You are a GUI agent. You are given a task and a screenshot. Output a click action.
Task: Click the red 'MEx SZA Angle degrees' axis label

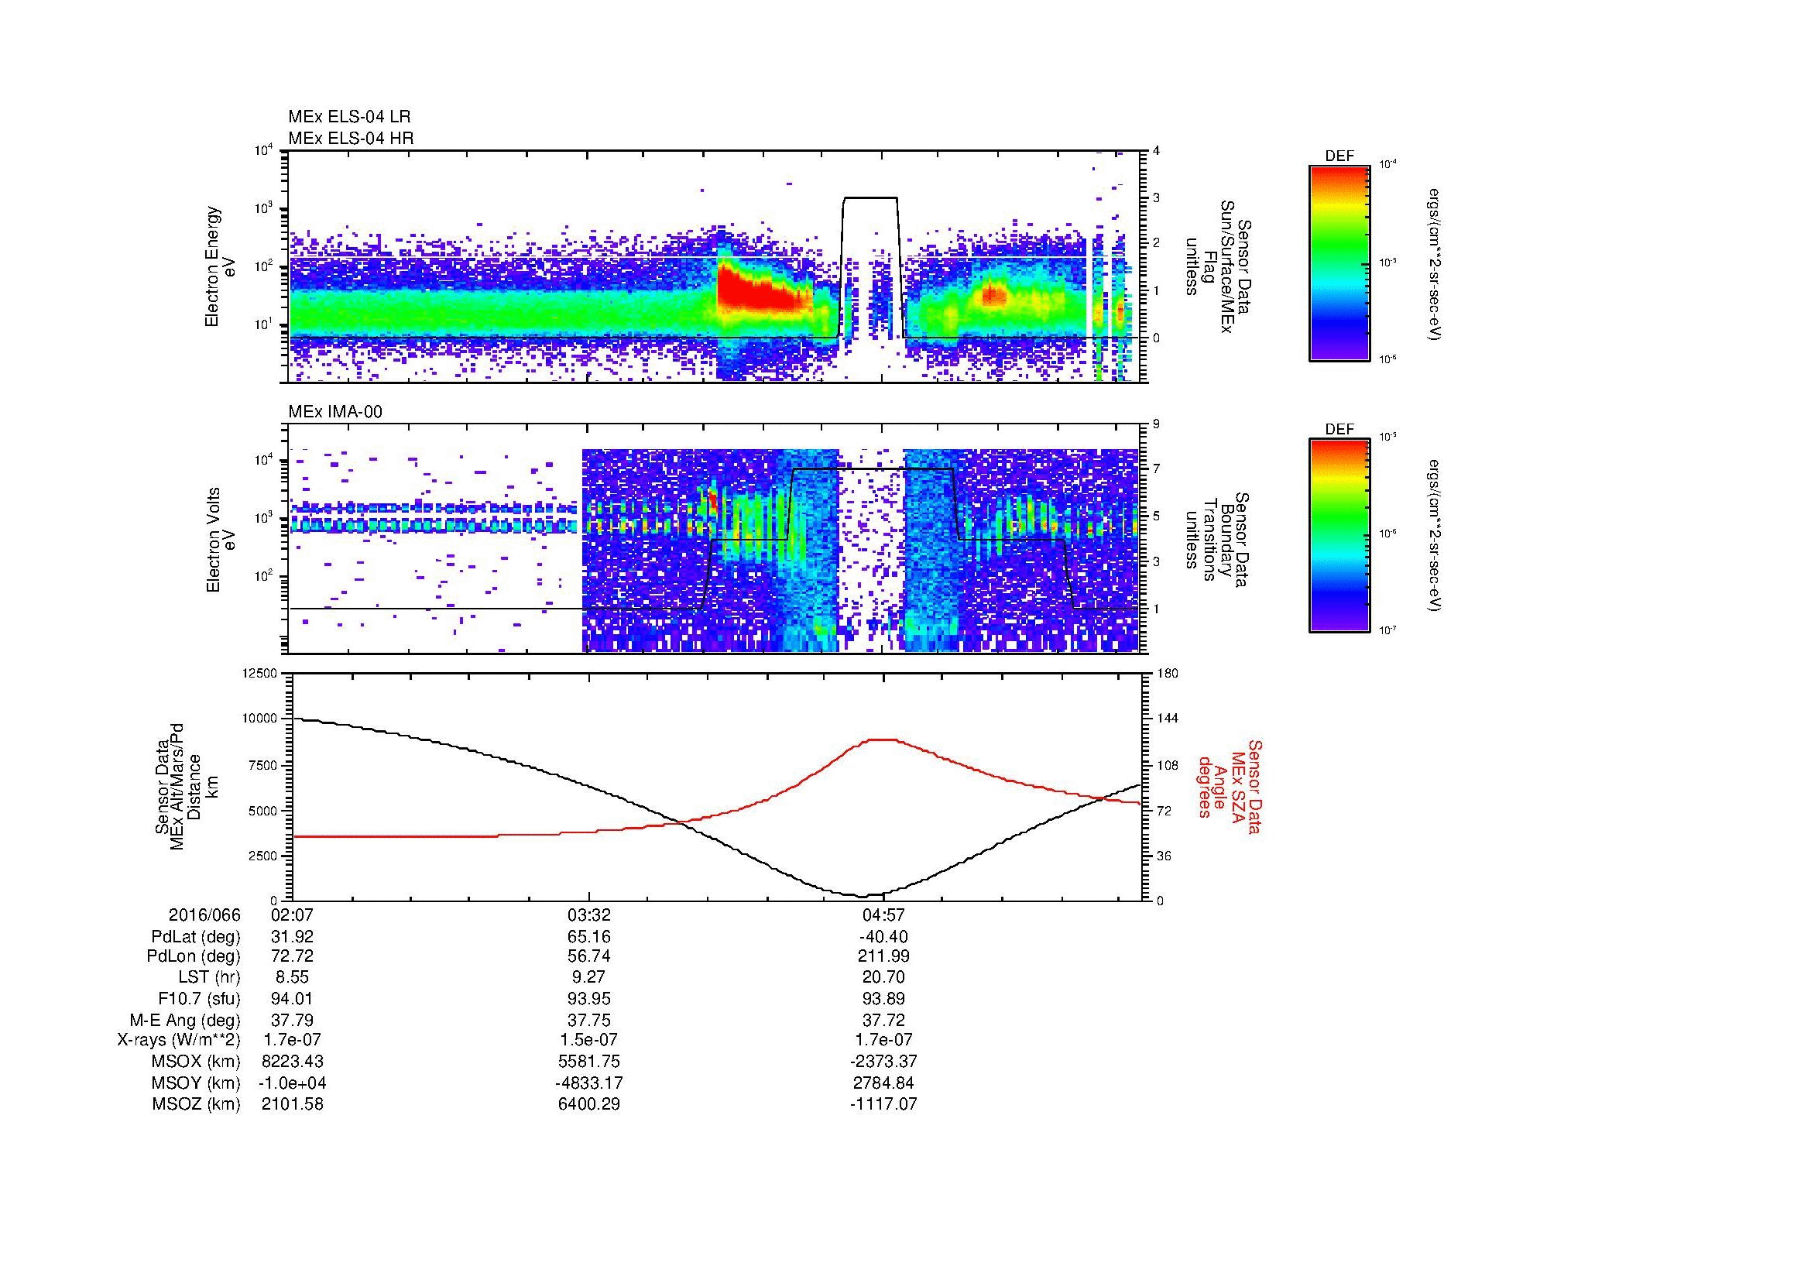1229,786
